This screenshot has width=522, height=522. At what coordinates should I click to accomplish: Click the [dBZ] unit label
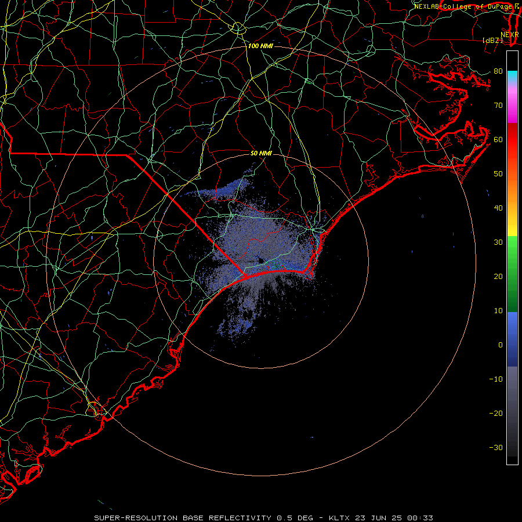point(492,40)
